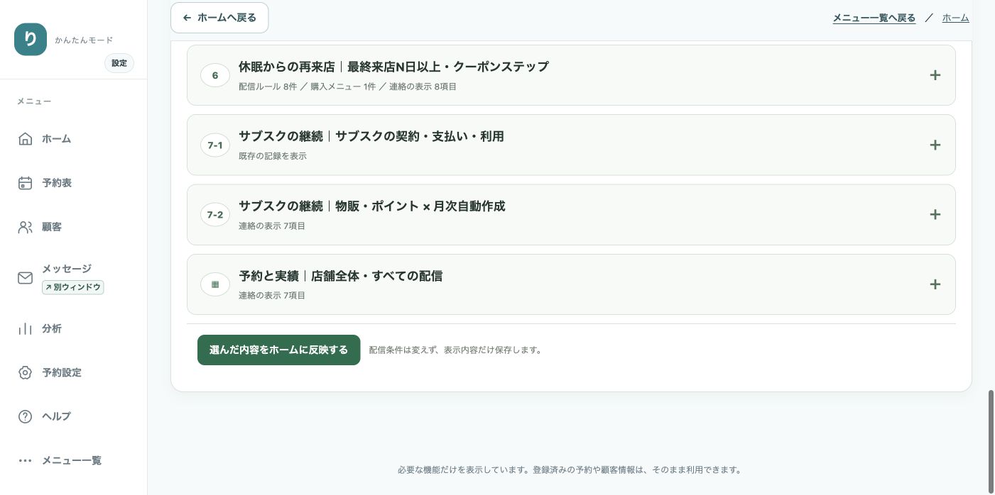The height and width of the screenshot is (495, 995).
Task: Click the teal app logo icon
Action: coord(31,40)
